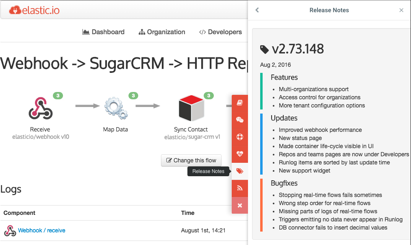Image resolution: width=411 pixels, height=245 pixels.
Task: Open the chat bubbles icon in red sidebar
Action: pyautogui.click(x=239, y=120)
